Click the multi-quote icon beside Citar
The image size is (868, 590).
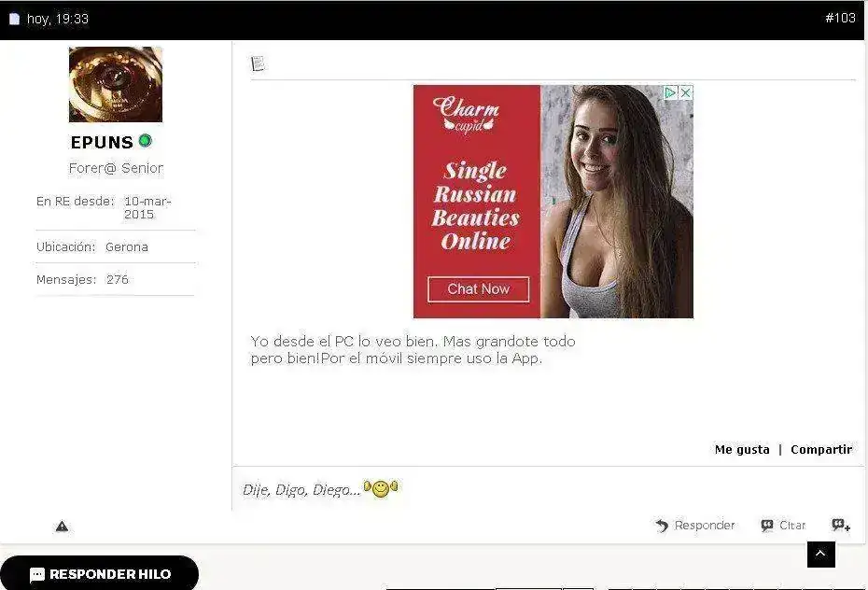841,526
